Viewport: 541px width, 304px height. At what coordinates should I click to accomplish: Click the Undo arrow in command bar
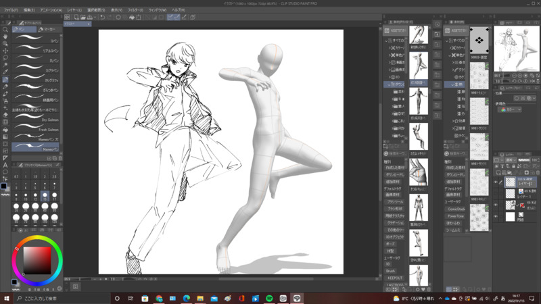point(102,18)
